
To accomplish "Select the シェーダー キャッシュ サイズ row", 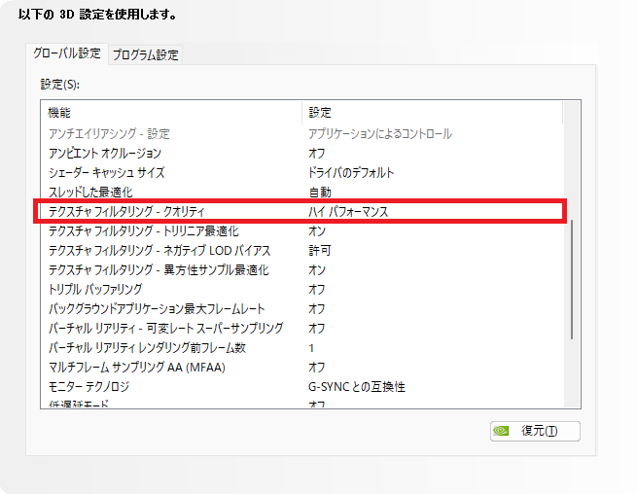I will (x=302, y=173).
